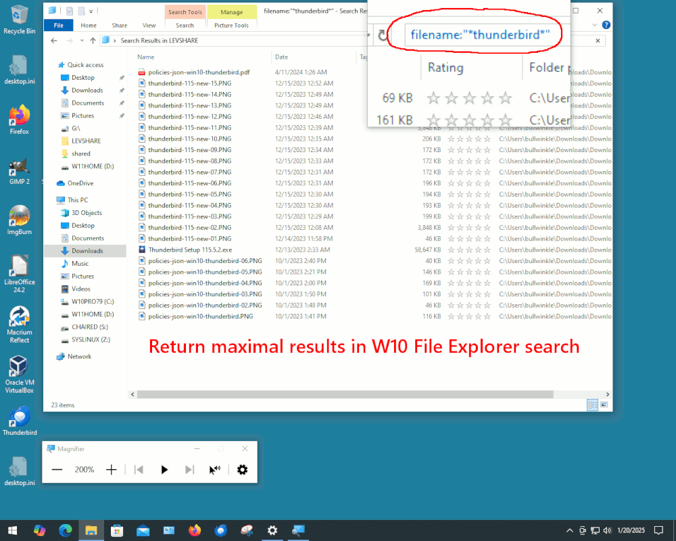676x541 pixels.
Task: Open GIMP 2 desktop shortcut
Action: (19, 171)
